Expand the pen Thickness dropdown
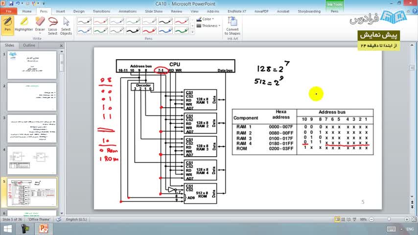This screenshot has width=418, height=235. pos(209,26)
